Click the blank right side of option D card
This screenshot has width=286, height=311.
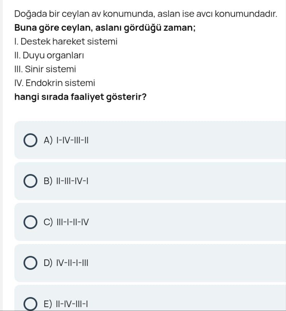(211, 263)
